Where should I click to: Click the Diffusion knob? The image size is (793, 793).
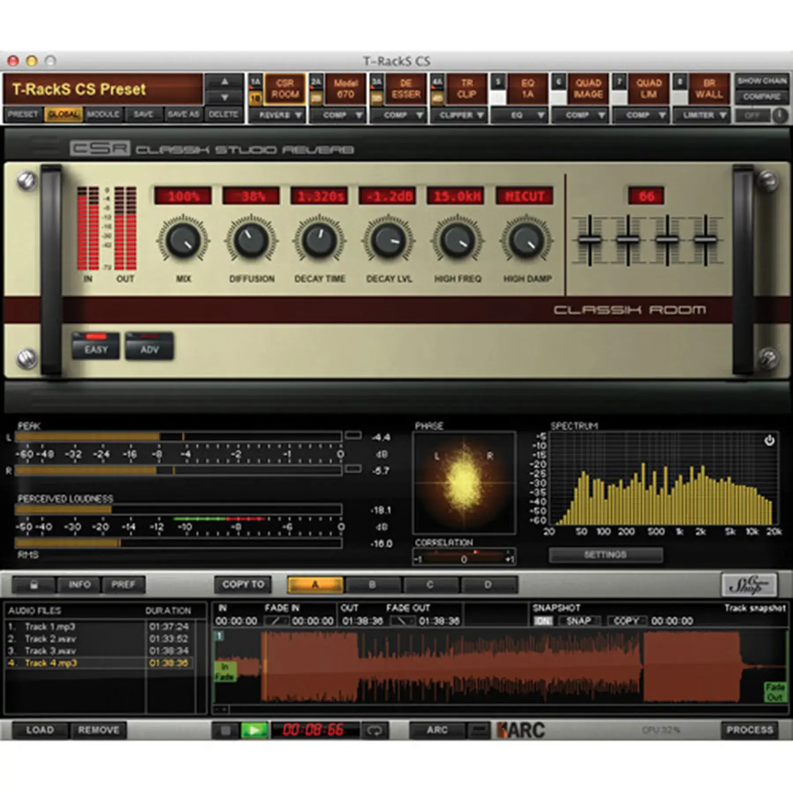click(252, 241)
